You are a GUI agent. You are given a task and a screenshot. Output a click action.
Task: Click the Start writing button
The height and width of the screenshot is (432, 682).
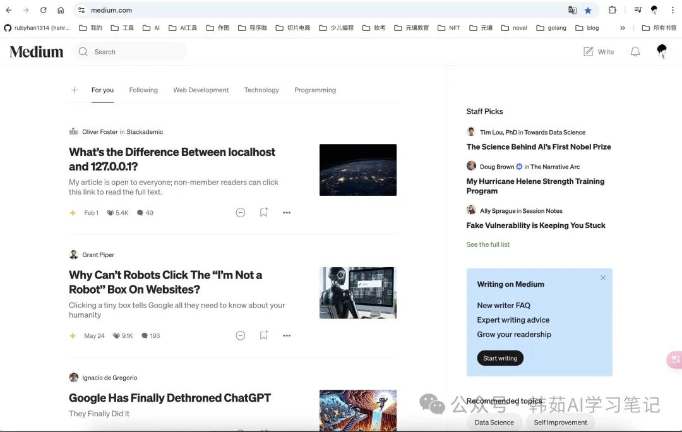[500, 358]
